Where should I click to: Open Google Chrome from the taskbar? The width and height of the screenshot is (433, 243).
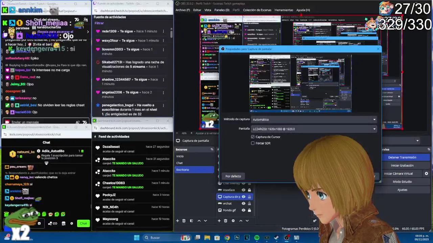[x=227, y=238]
